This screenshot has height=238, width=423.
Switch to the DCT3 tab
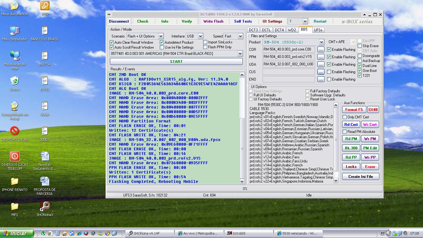click(253, 30)
